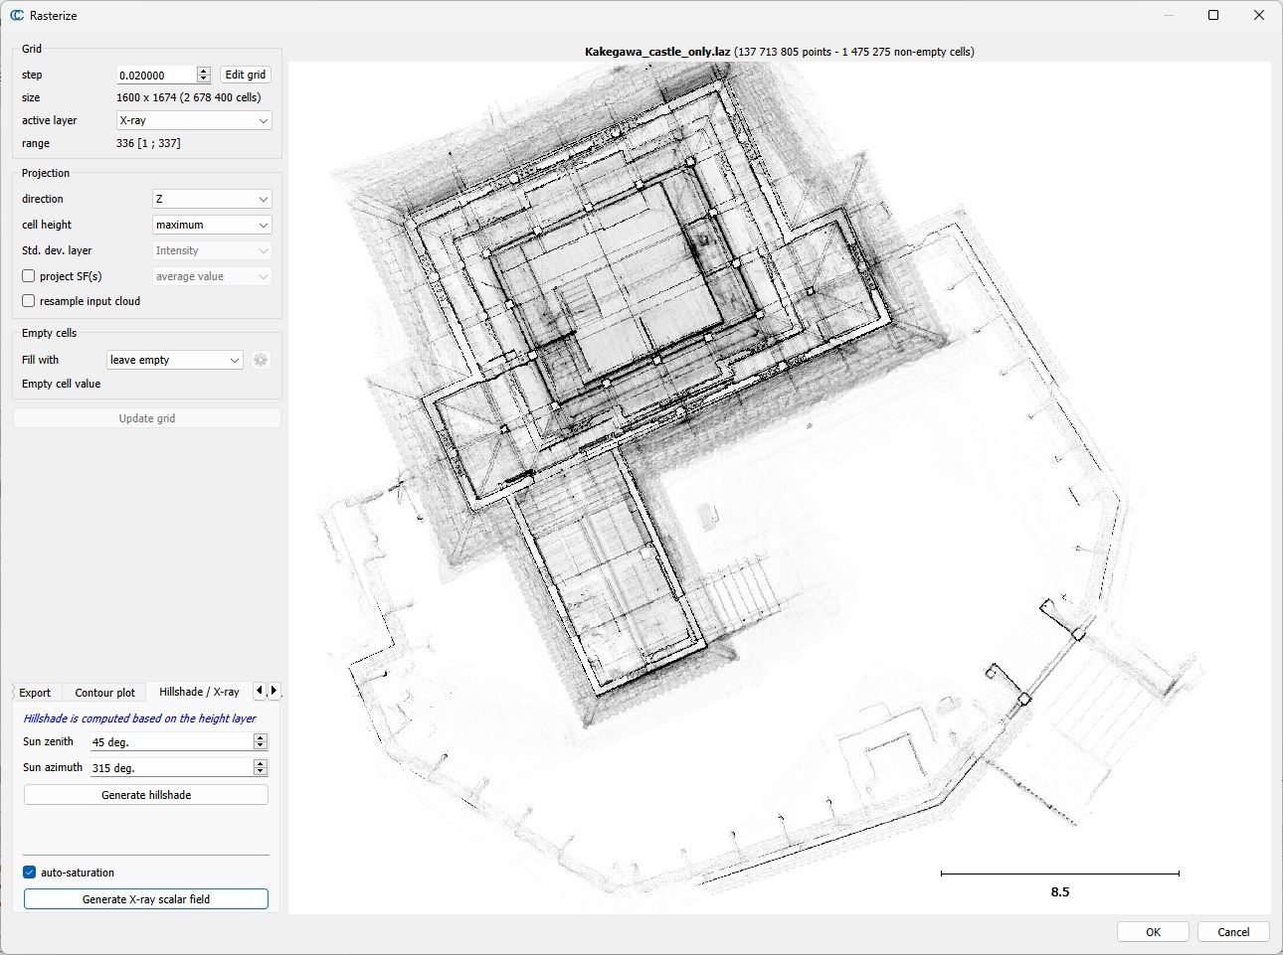Click Generate X-ray scalar field button
1283x955 pixels.
coord(146,899)
